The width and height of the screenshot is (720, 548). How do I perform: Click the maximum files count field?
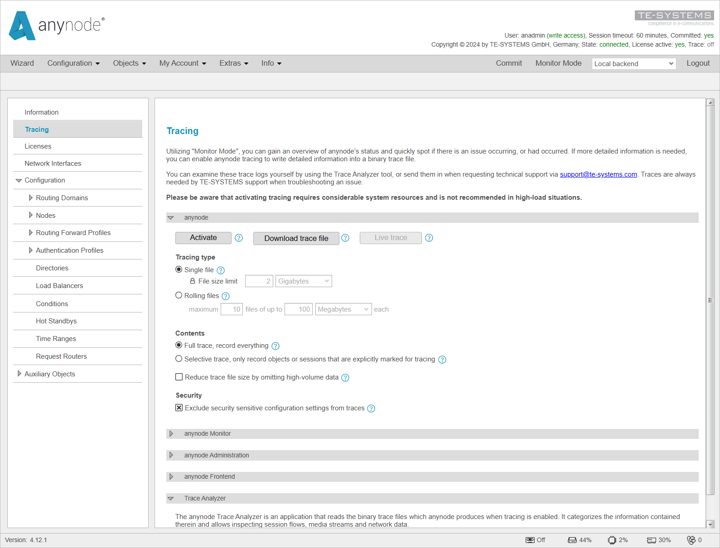(232, 309)
